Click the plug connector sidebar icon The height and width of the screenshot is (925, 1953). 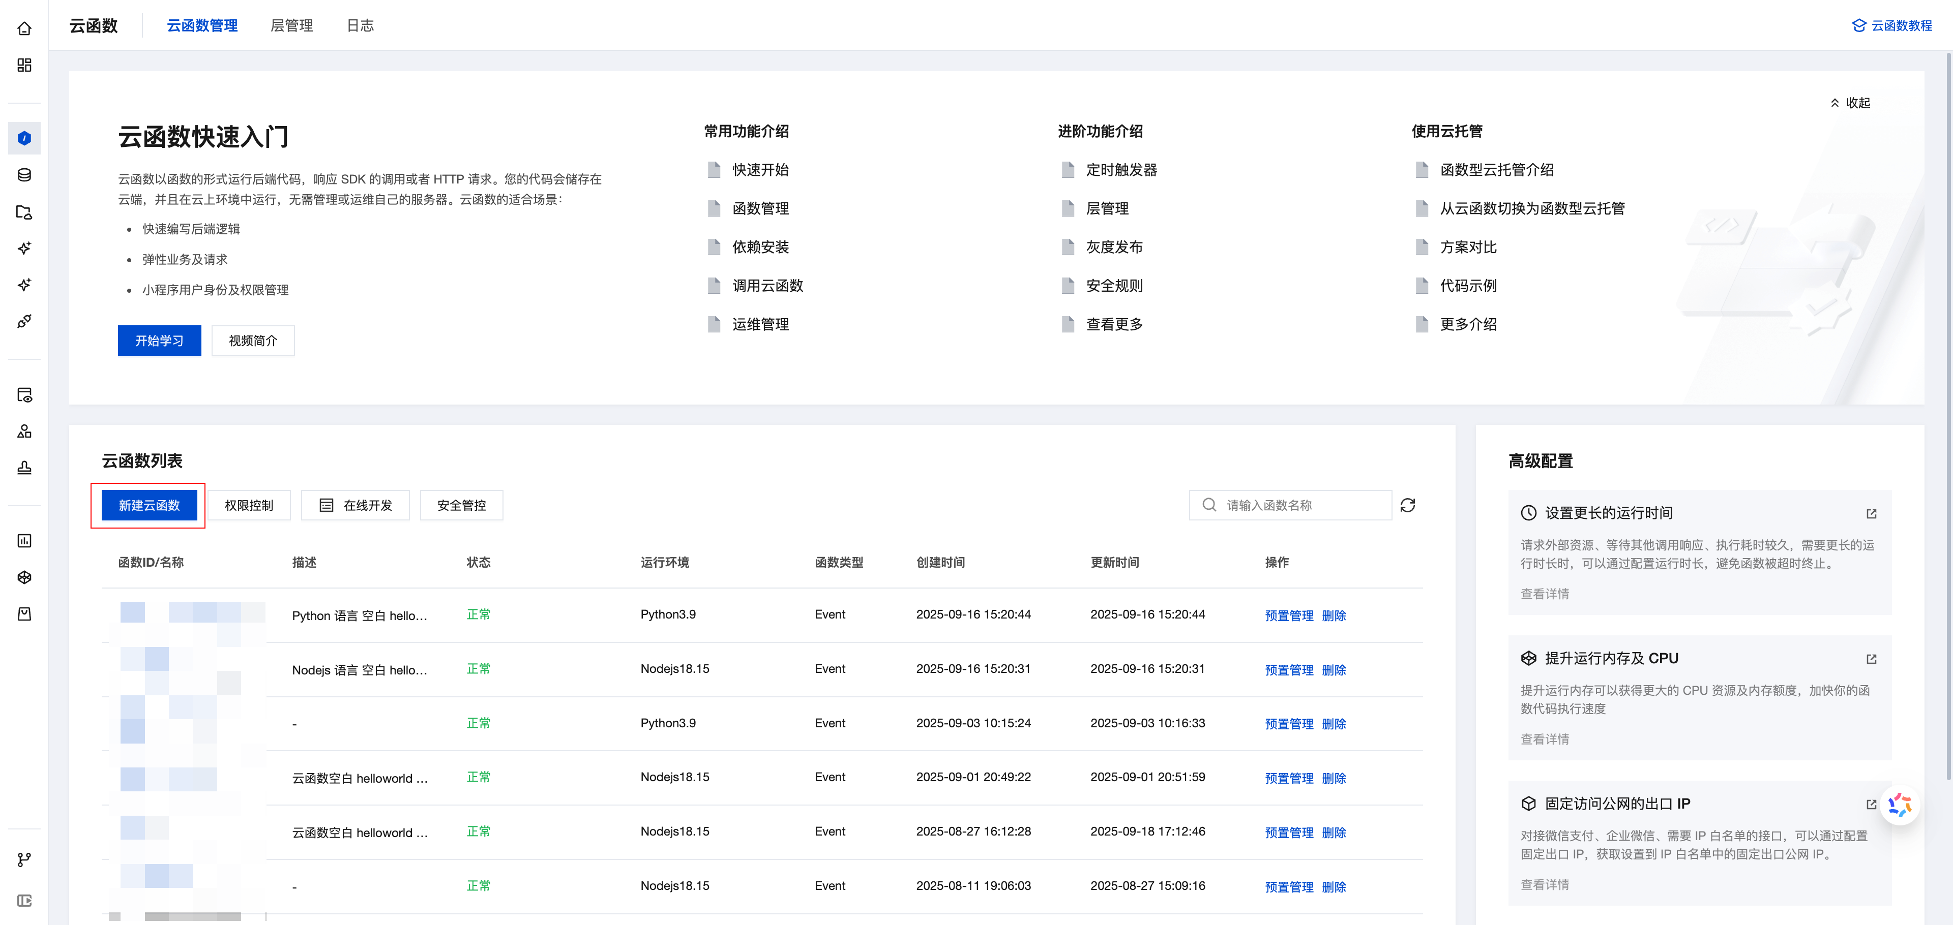[24, 321]
